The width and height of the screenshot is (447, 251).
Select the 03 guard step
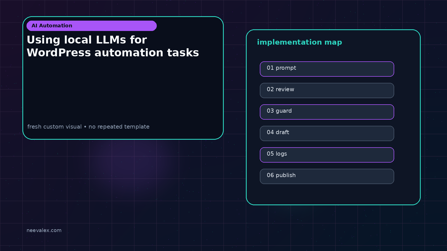pyautogui.click(x=327, y=112)
